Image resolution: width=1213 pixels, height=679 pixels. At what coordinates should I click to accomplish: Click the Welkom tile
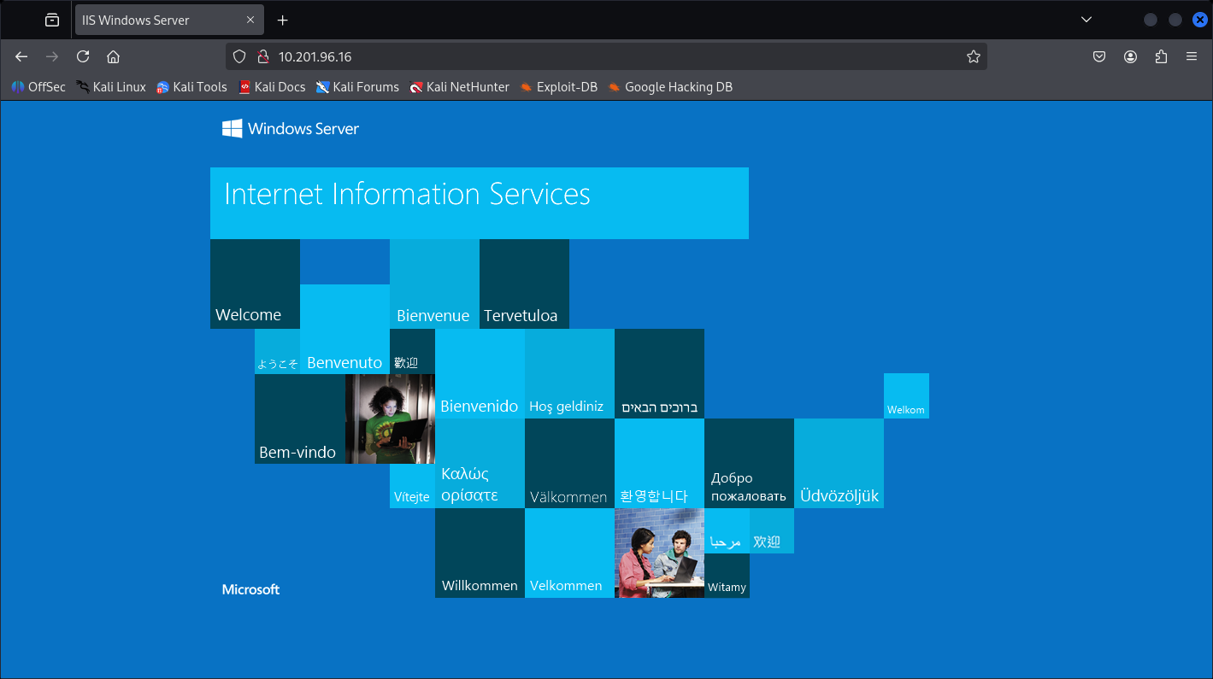tap(906, 395)
